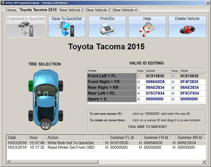Select log row Read Winter Set From OBD

106,147
